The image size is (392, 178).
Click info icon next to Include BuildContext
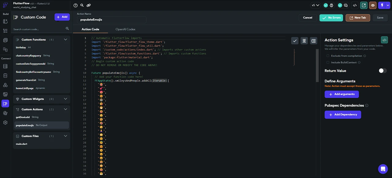click(359, 62)
